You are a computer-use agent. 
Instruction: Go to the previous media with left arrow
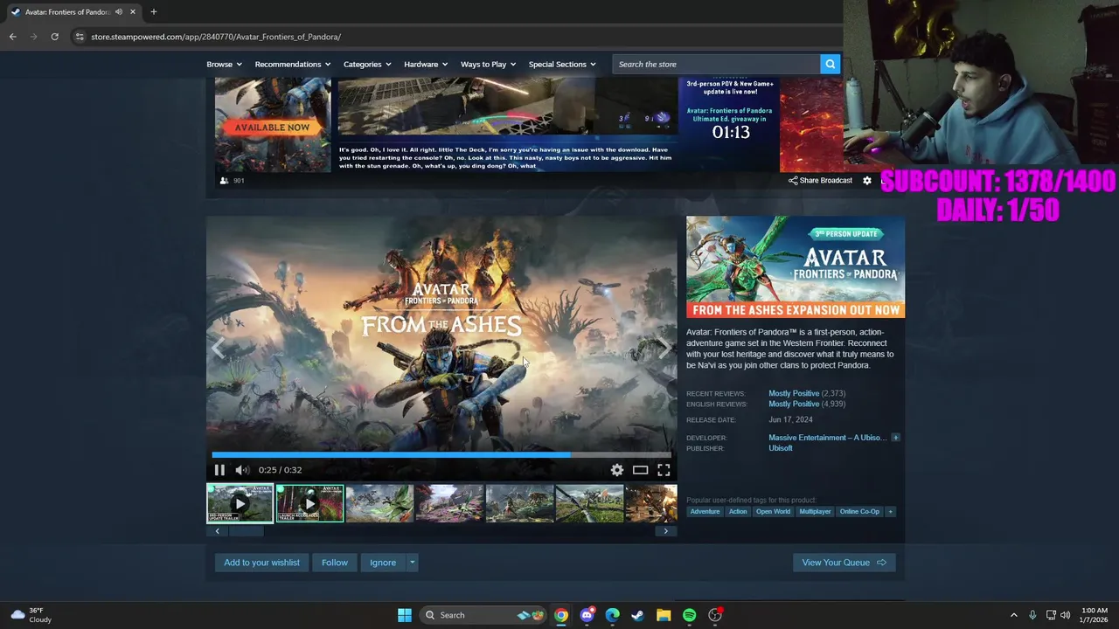[x=218, y=349]
